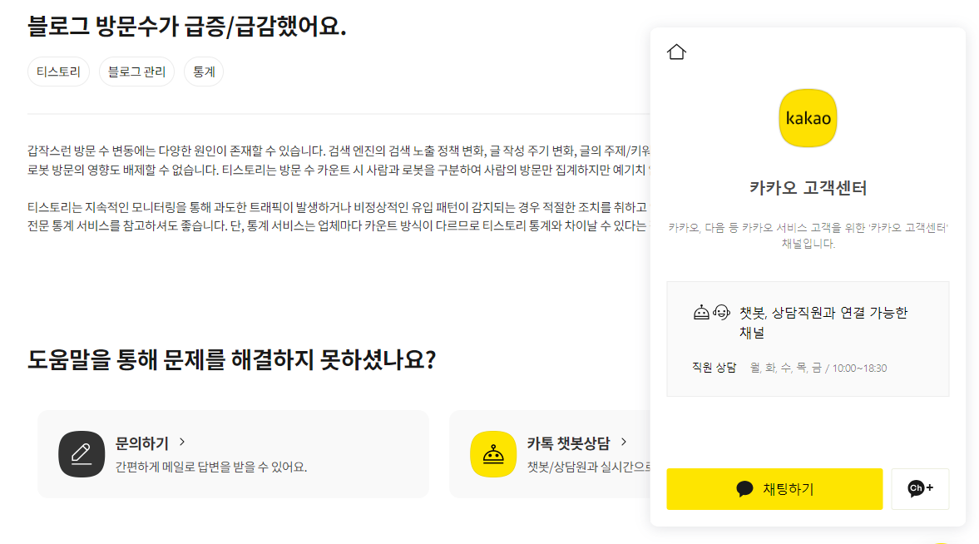
Task: Click the yellow kakao logo badge
Action: pos(807,117)
